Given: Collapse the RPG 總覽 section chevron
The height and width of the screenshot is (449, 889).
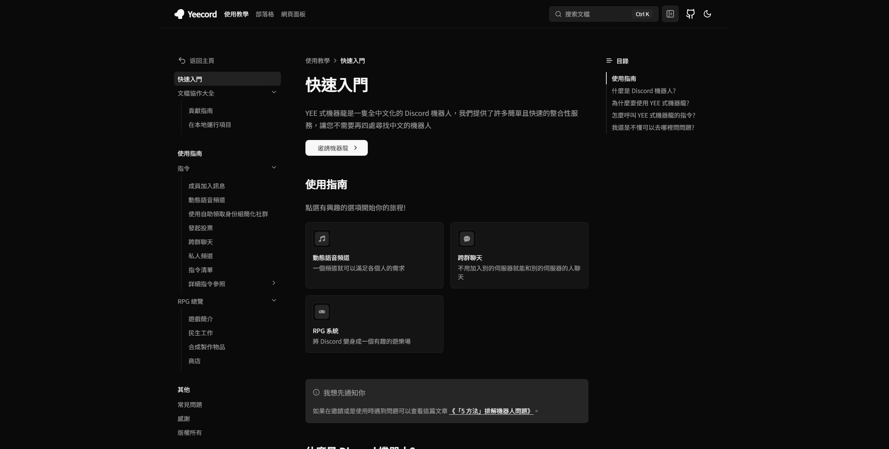Looking at the screenshot, I should 274,301.
